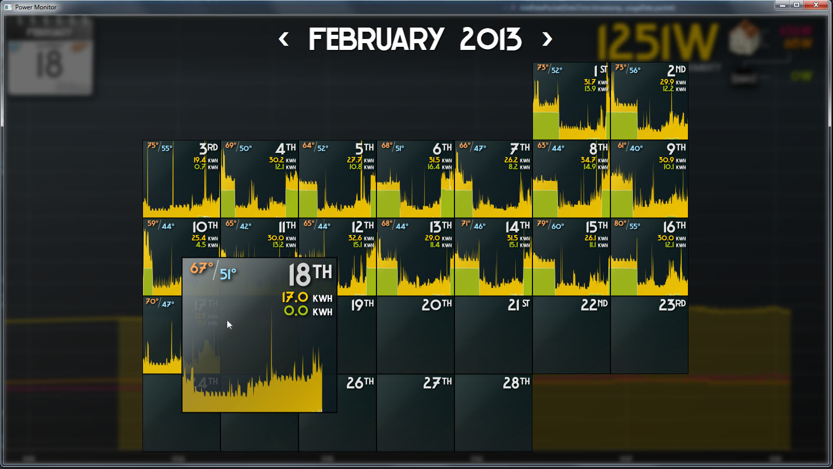Select the 15th day with 26.1 kWh

[571, 257]
